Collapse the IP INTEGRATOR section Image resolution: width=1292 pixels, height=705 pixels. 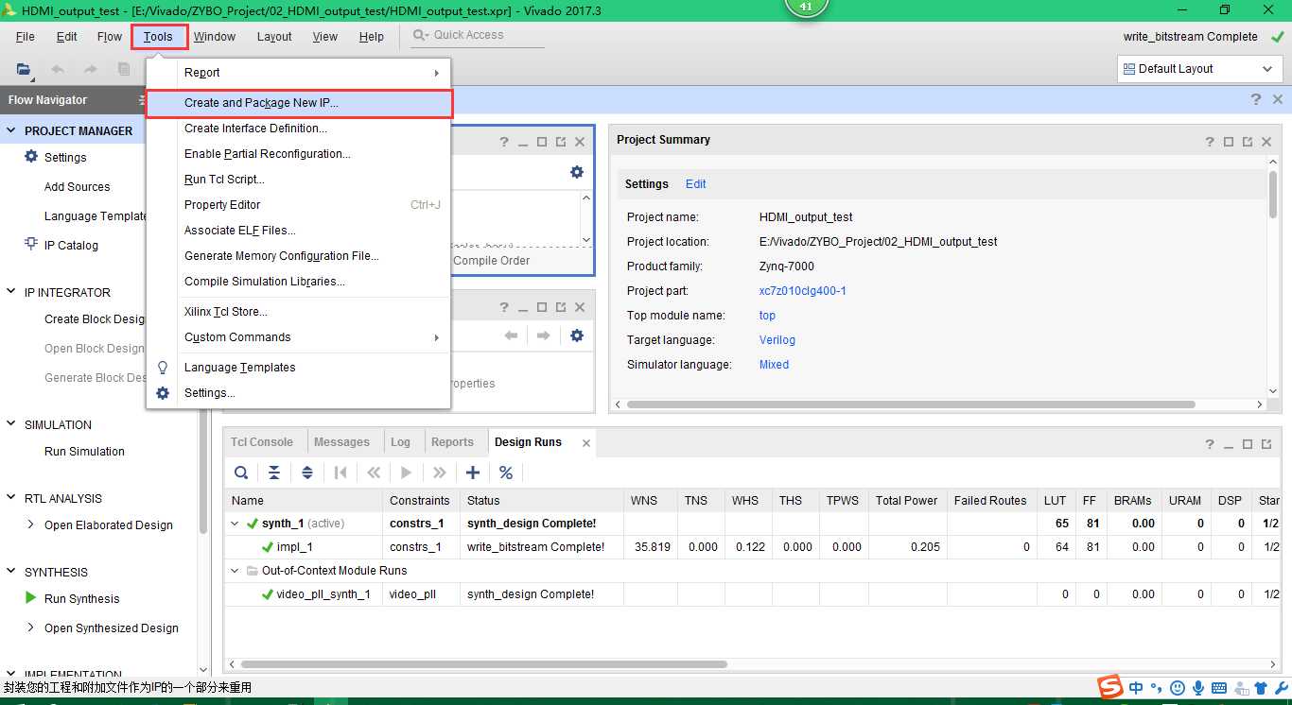coord(11,292)
